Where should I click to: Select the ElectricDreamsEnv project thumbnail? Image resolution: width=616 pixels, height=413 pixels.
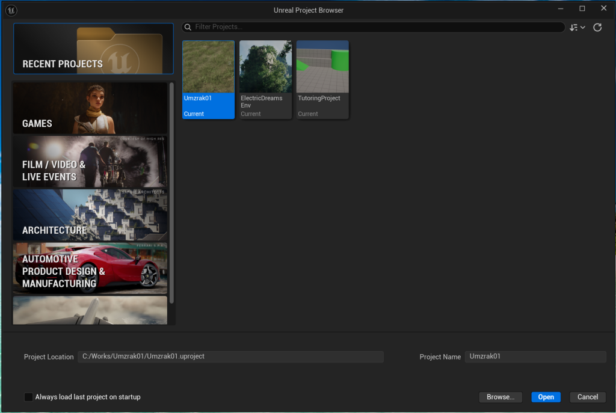click(265, 67)
